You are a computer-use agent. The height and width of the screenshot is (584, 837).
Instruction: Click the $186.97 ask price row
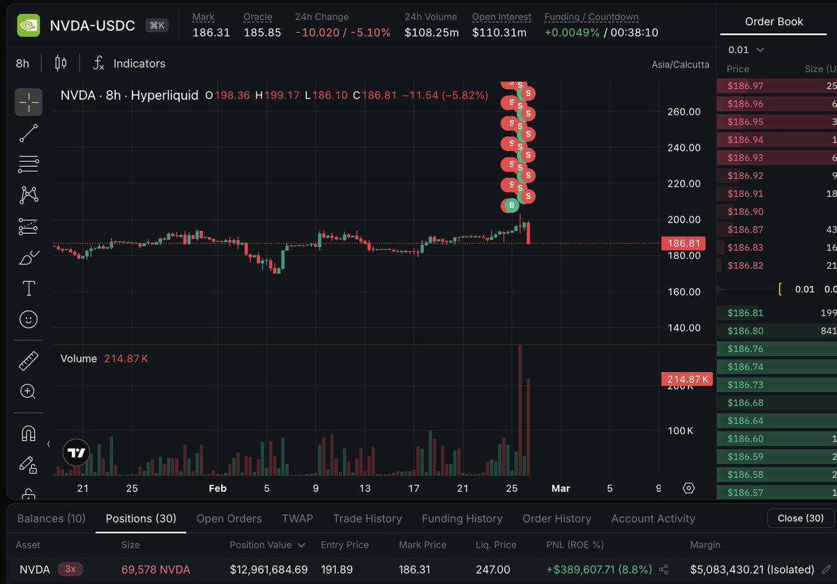pos(777,86)
